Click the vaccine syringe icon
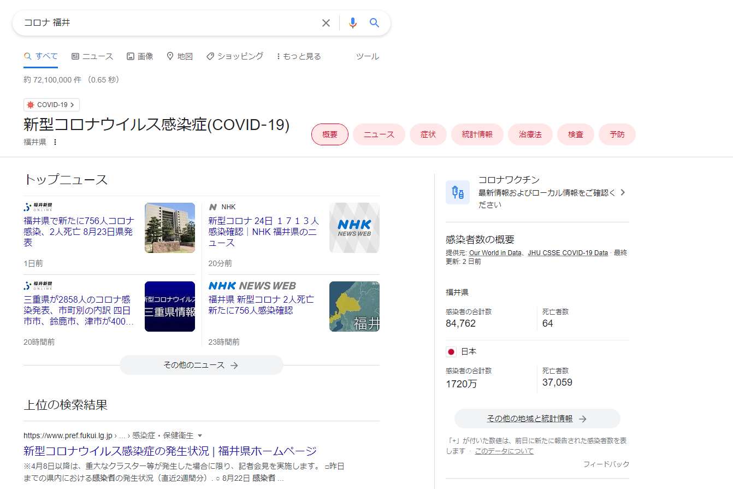This screenshot has width=733, height=489. (458, 192)
